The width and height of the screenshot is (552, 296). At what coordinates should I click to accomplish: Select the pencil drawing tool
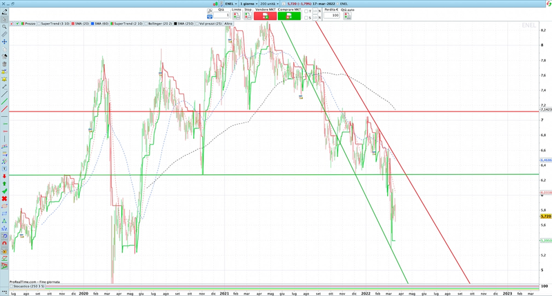click(4, 12)
